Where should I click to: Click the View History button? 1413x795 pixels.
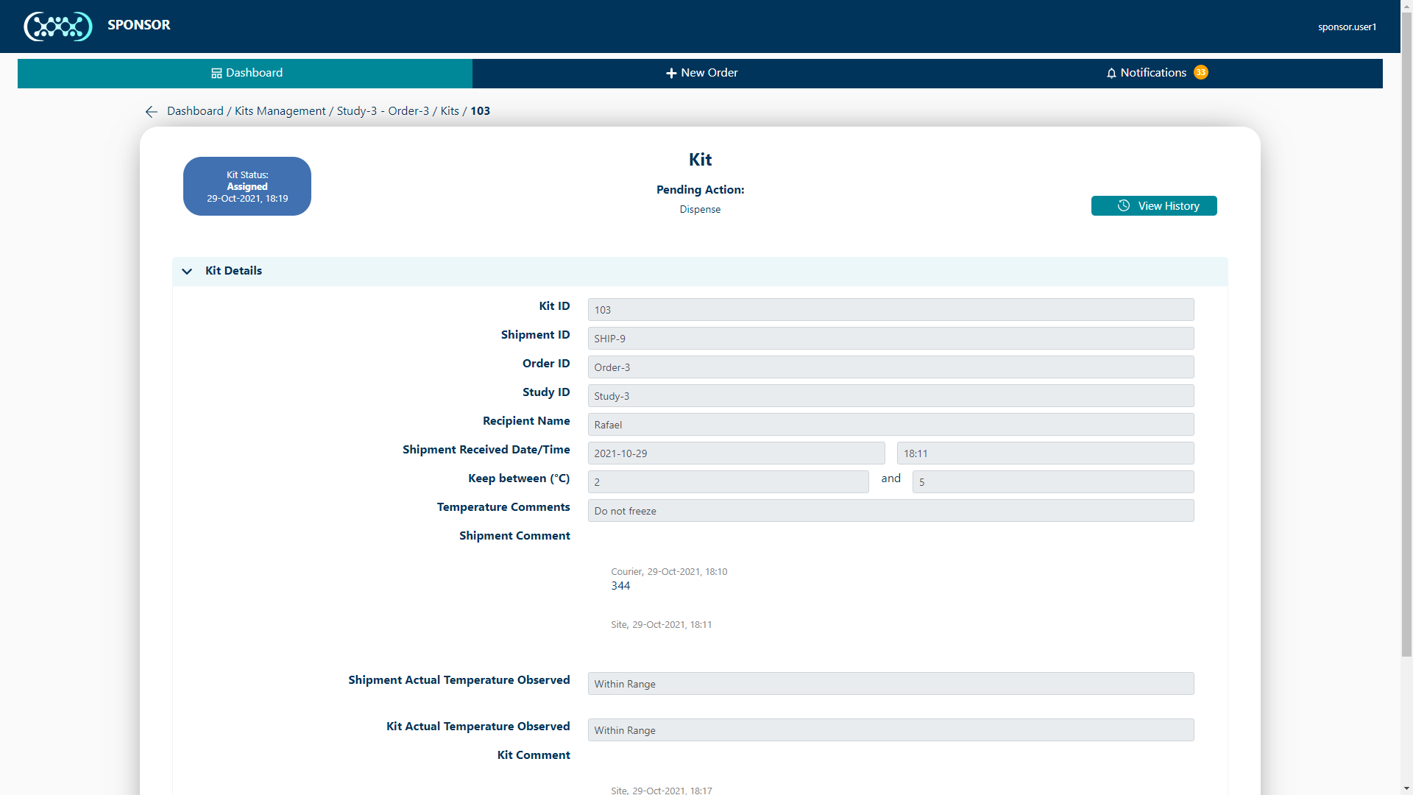pyautogui.click(x=1154, y=206)
